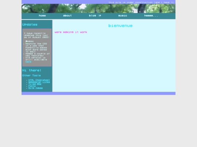
Task: Open the music page
Action: 123,16
